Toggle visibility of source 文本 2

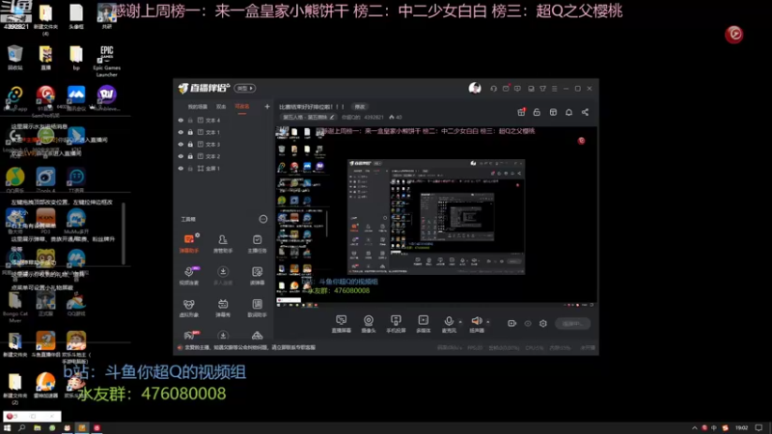[180, 156]
